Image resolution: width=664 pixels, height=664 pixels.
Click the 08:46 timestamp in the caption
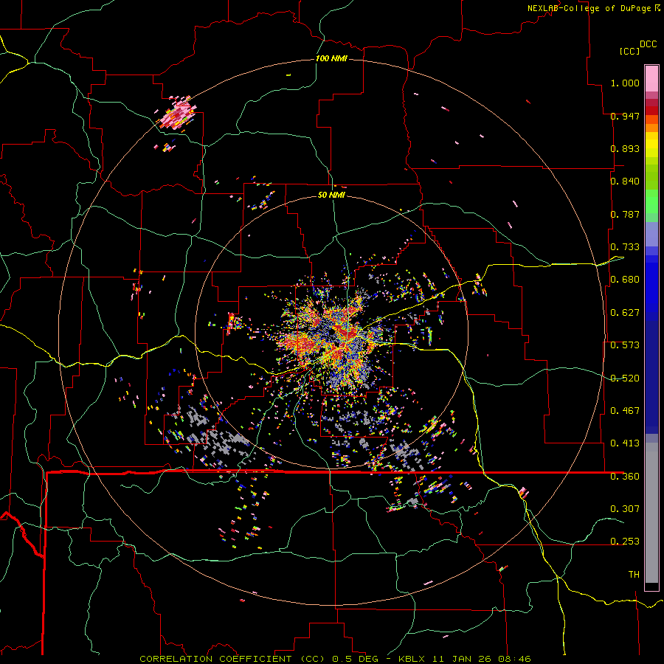pos(513,659)
